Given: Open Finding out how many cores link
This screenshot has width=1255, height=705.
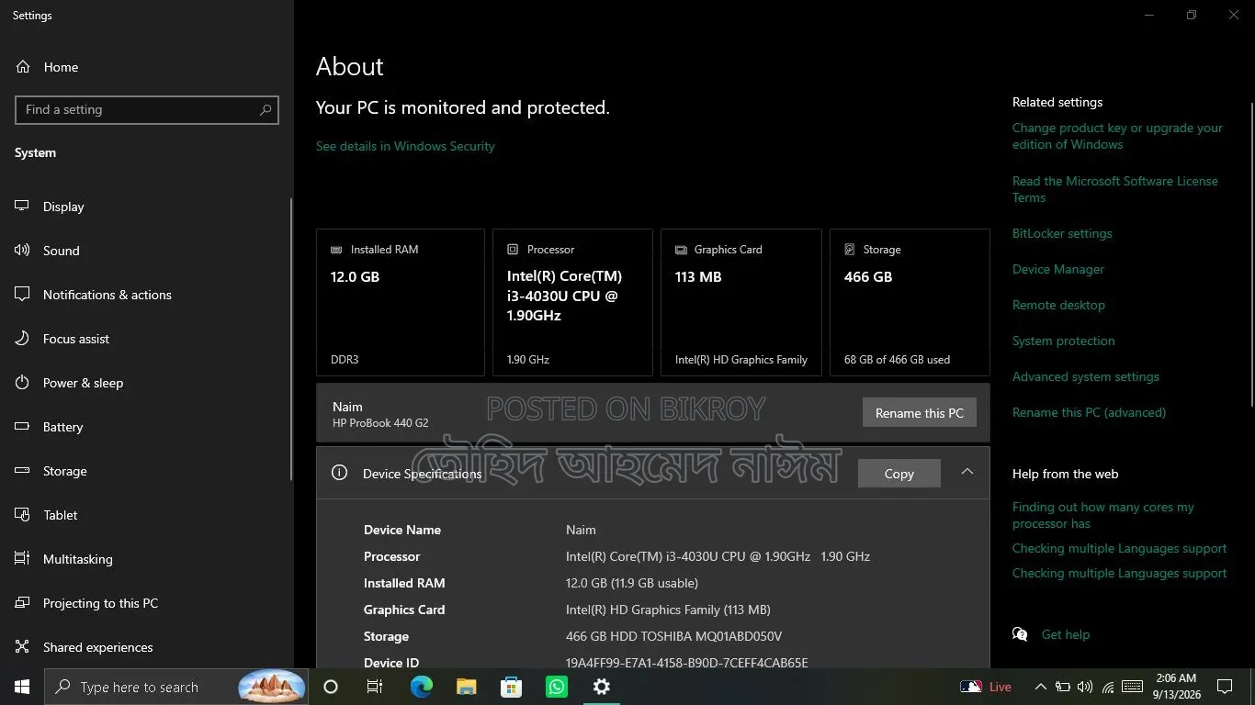Looking at the screenshot, I should (x=1103, y=515).
